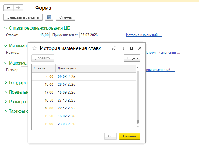Add dialog to favorites with star icon

click(x=35, y=48)
